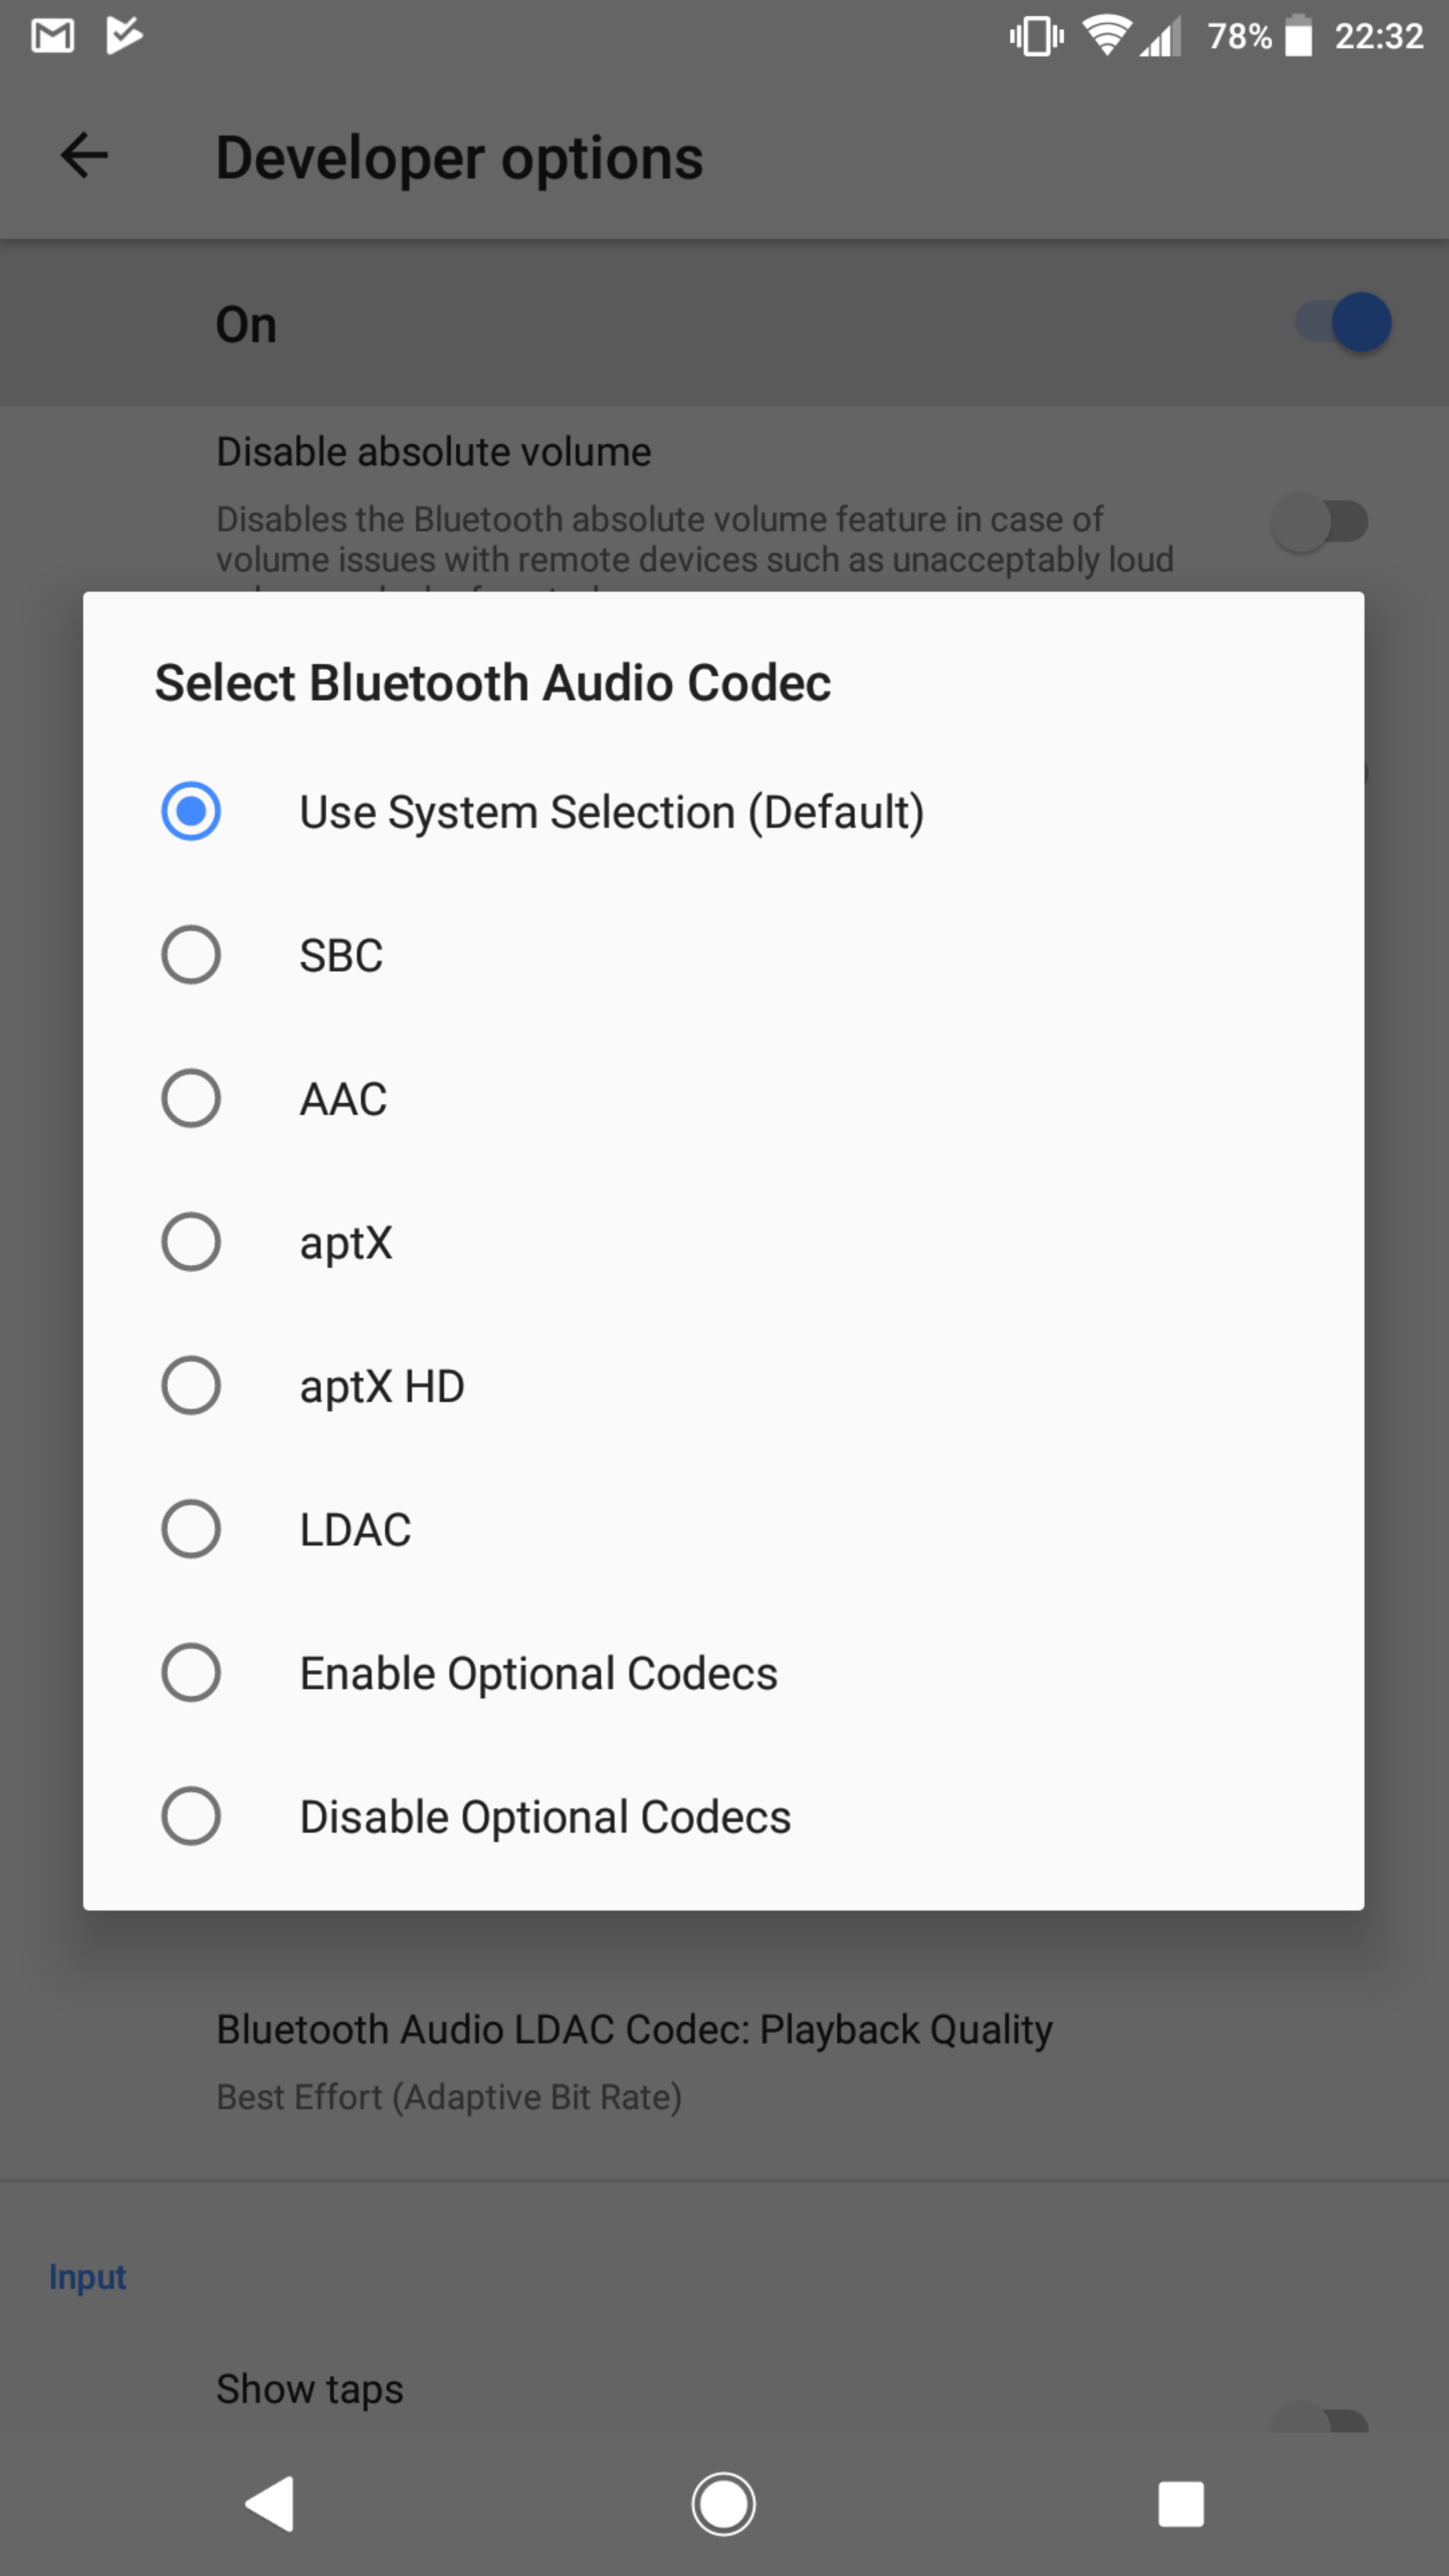Viewport: 1449px width, 2576px height.
Task: Select Disable Optional Codecs option
Action: [191, 1816]
